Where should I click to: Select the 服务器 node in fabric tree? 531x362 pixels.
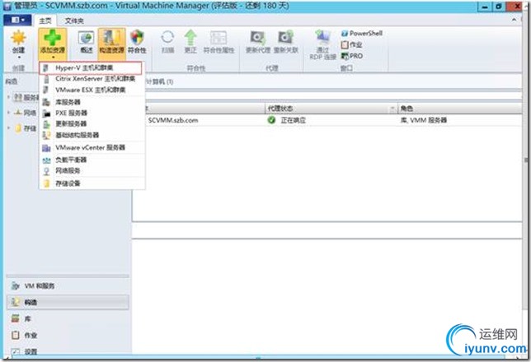pyautogui.click(x=26, y=98)
